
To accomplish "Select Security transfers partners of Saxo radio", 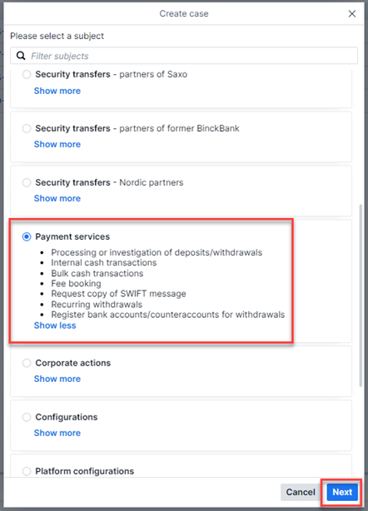I will (27, 74).
